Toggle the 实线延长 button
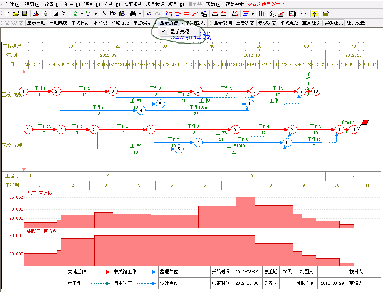Screen dimensions: 383x292 click(x=333, y=23)
